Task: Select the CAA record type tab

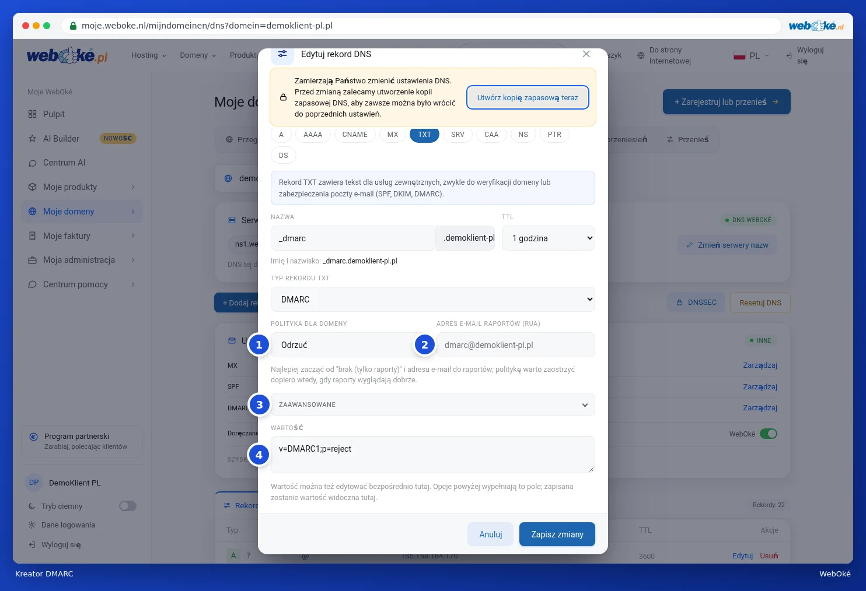Action: (491, 135)
